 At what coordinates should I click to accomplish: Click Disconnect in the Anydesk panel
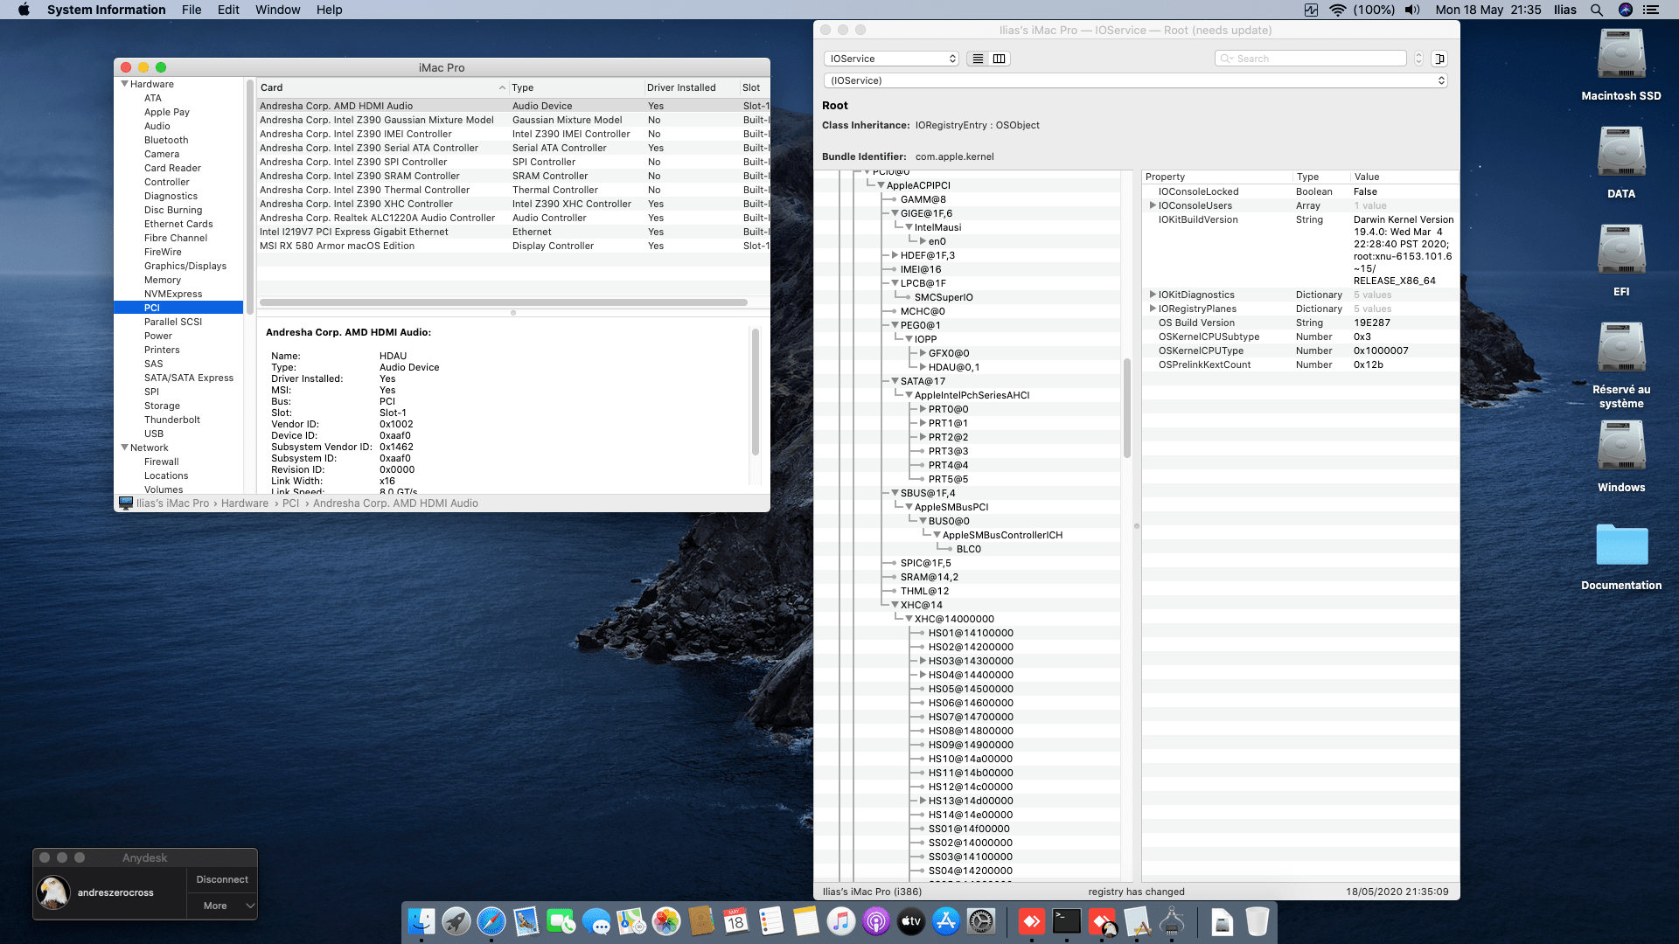tap(222, 879)
